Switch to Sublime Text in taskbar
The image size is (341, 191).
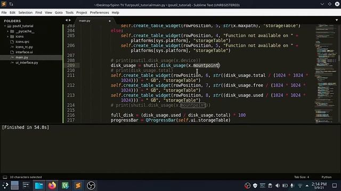pyautogui.click(x=78, y=186)
